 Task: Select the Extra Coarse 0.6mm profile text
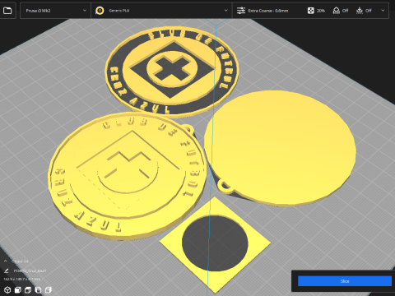click(268, 11)
